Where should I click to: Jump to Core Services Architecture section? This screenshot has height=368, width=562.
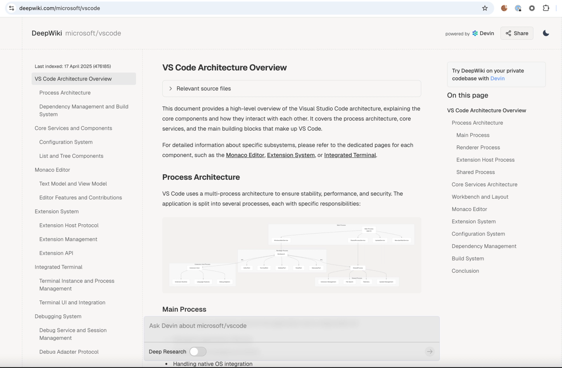pos(484,185)
